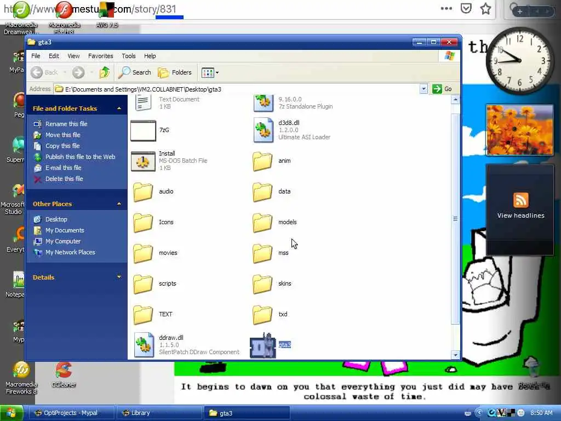561x421 pixels.
Task: Open the address bar dropdown arrow
Action: click(423, 89)
